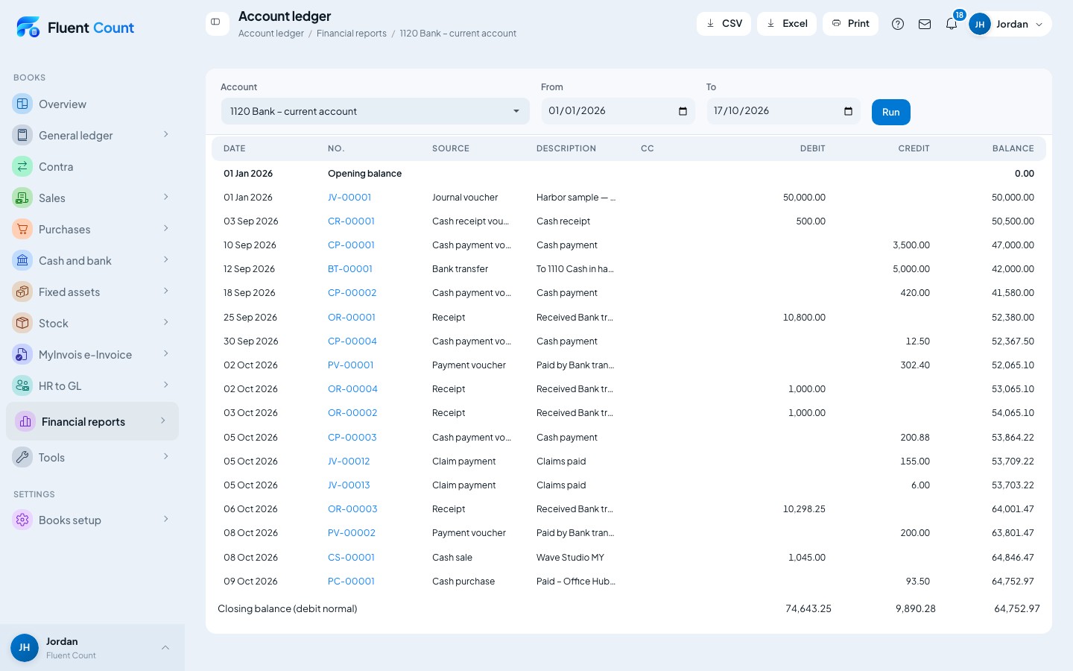Open the help question mark icon

pyautogui.click(x=898, y=24)
